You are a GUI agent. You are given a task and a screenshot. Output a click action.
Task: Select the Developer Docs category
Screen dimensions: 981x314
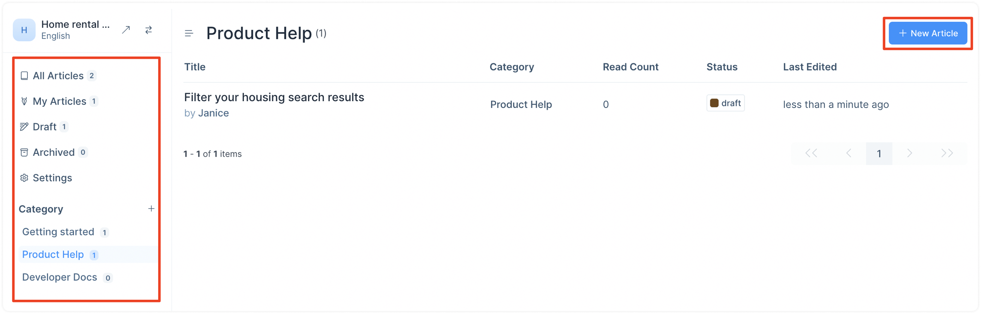[67, 277]
